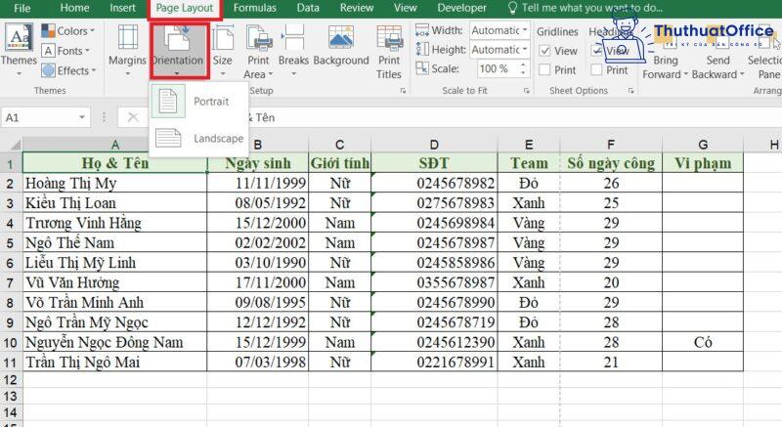The image size is (782, 427).
Task: Select the phone cell '0355678987'
Action: [x=434, y=282]
